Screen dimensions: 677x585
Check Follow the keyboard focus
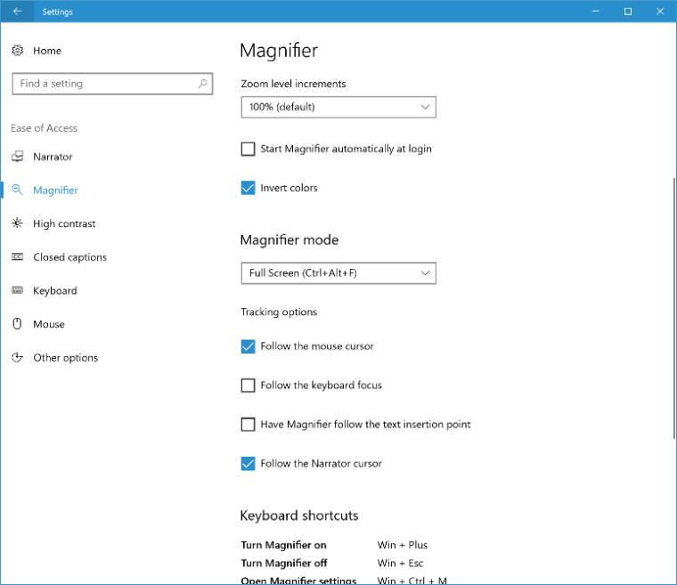pos(248,386)
